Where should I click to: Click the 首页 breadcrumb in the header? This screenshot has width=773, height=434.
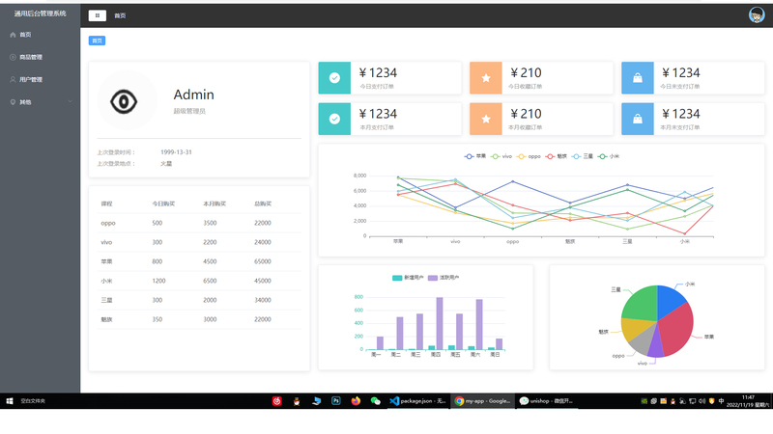[x=120, y=15]
